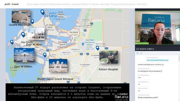
Task: Open the falcon photo
Action: 109,57
